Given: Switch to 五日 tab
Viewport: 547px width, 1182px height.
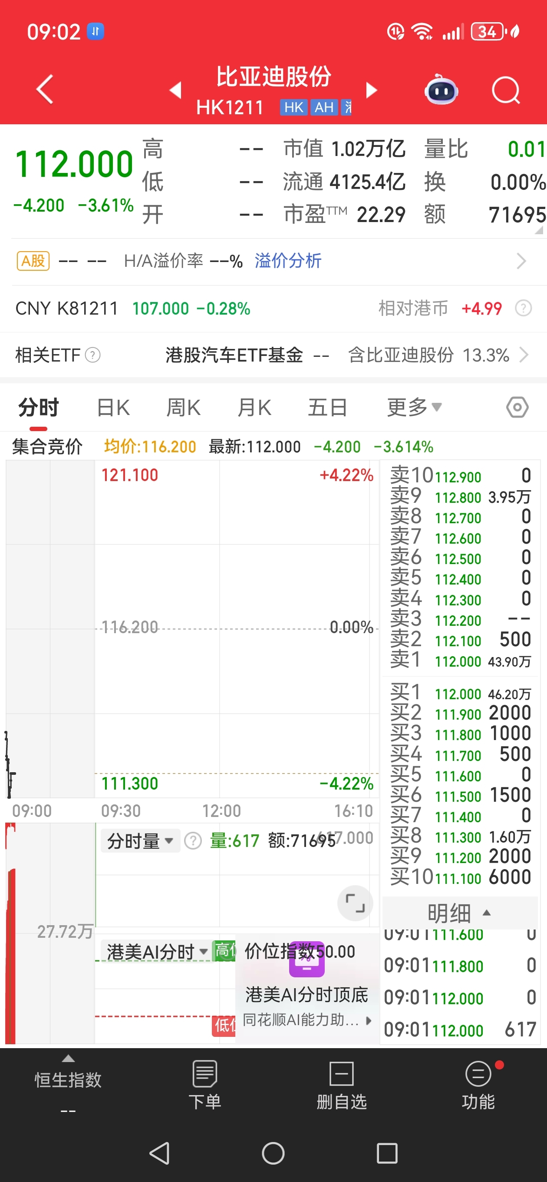Looking at the screenshot, I should (x=327, y=408).
